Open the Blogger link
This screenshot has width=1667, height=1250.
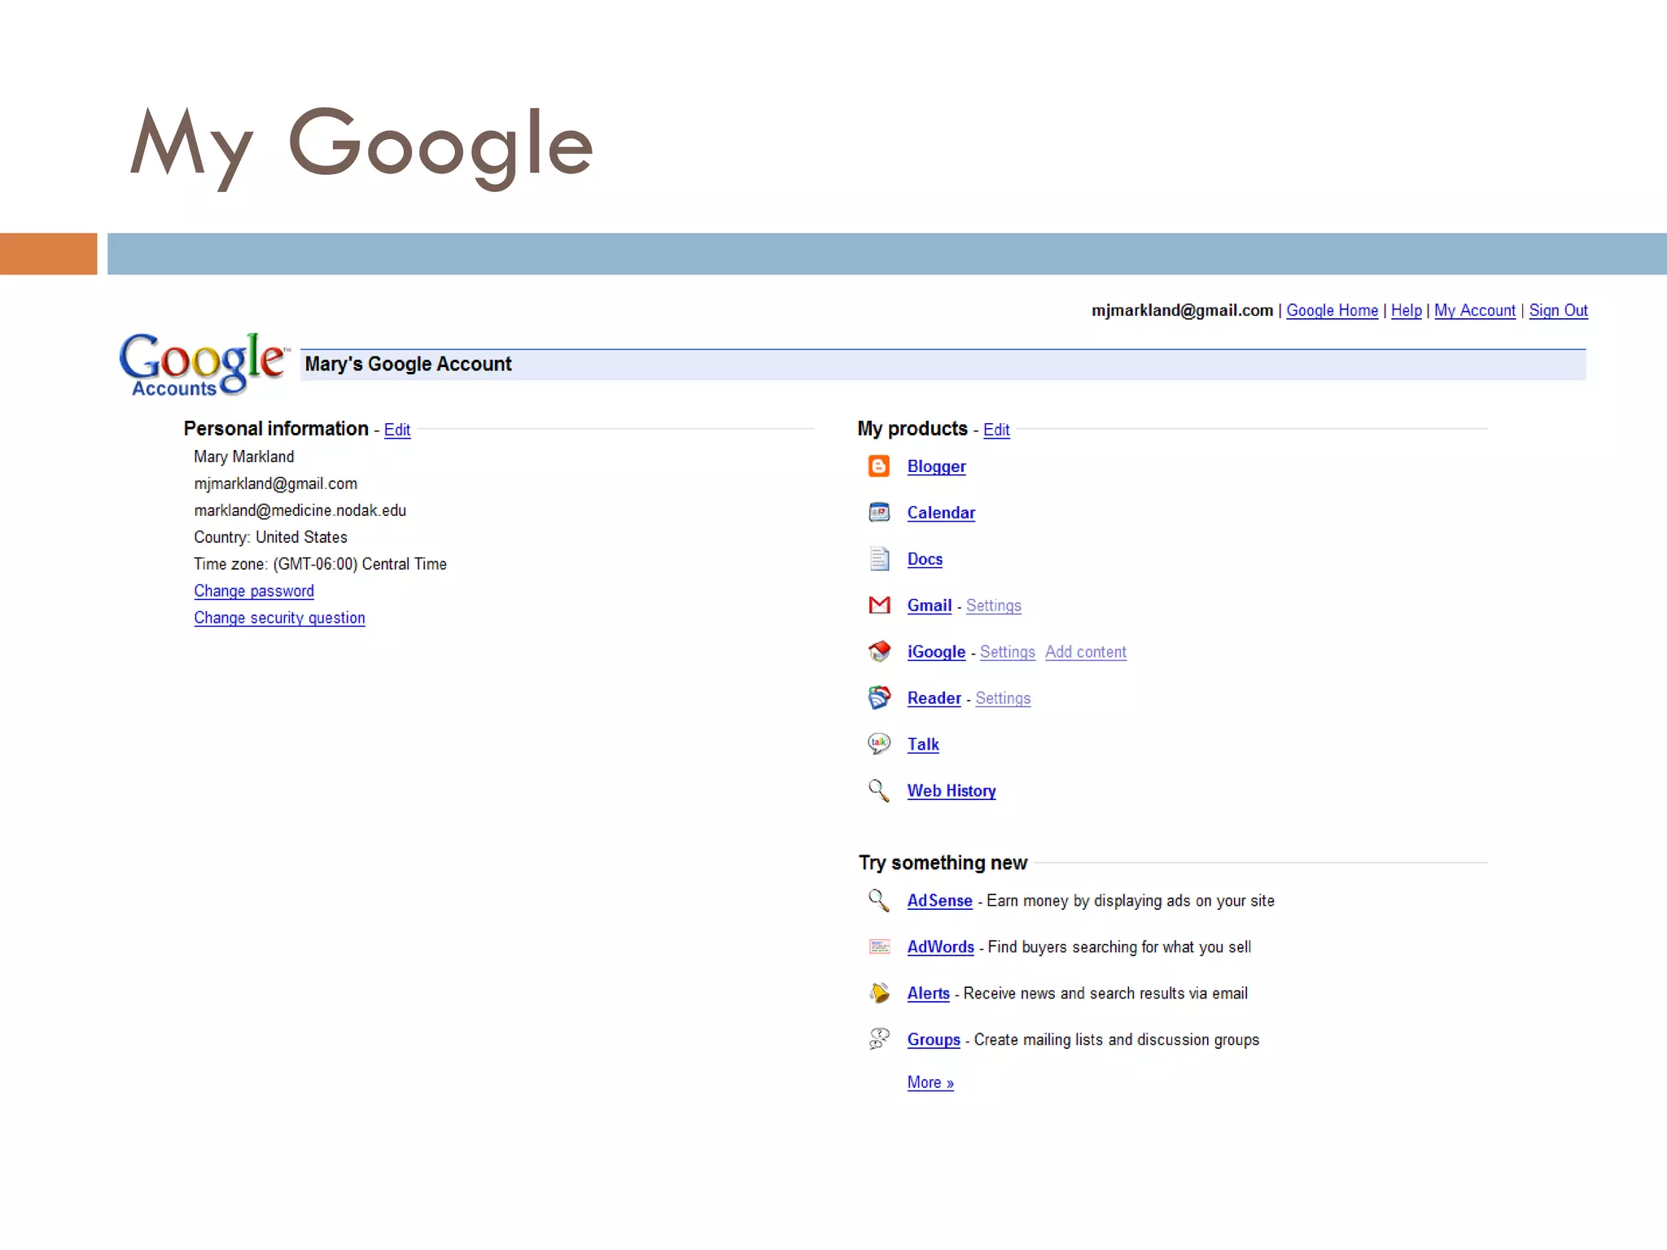(x=936, y=466)
